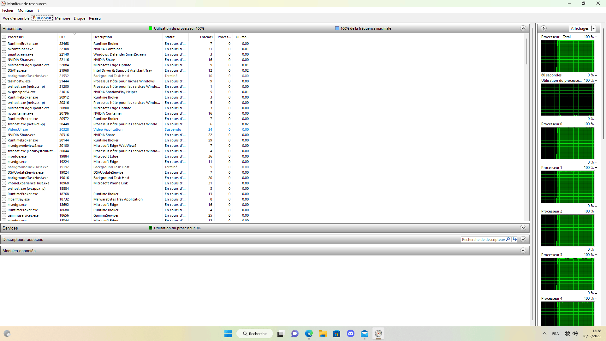This screenshot has height=341, width=606.
Task: Toggle the select-all Processus header checkbox
Action: click(4, 37)
